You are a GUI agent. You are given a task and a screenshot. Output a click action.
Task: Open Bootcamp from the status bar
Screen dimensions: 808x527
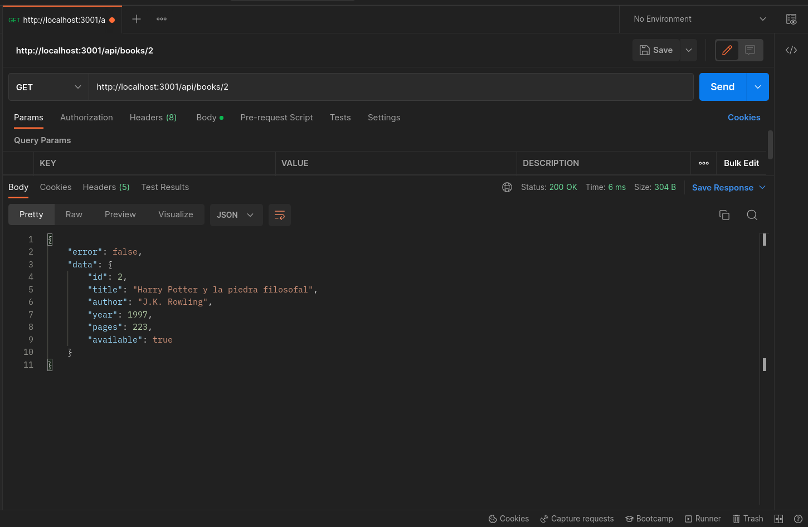tap(649, 519)
